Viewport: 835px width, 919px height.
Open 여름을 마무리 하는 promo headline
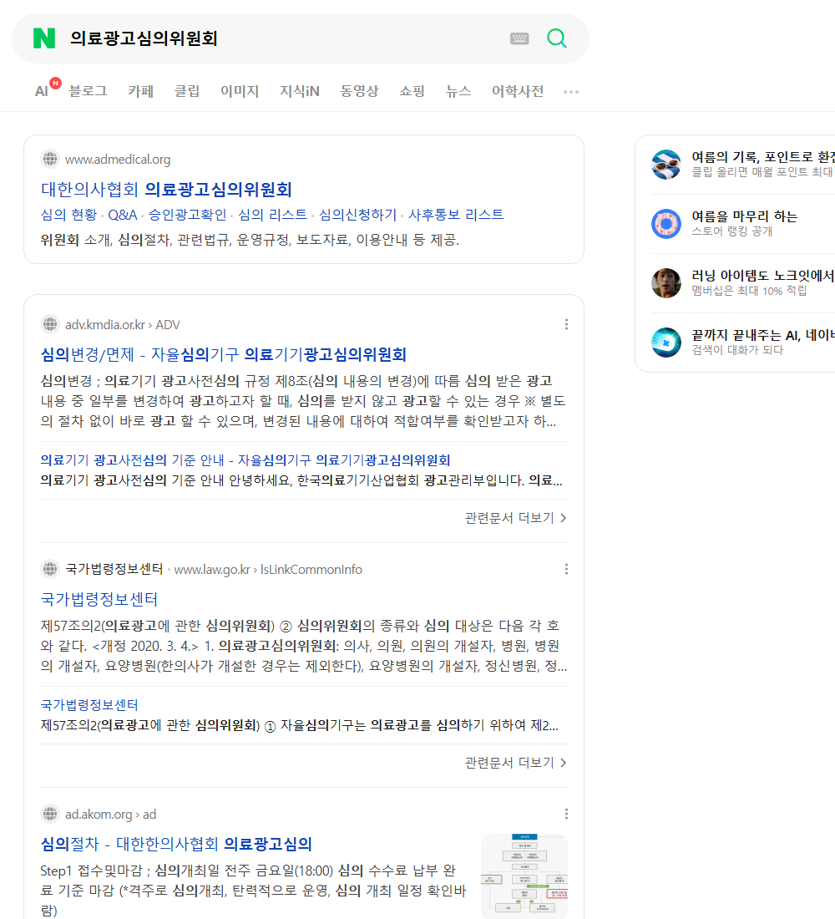[x=744, y=216]
